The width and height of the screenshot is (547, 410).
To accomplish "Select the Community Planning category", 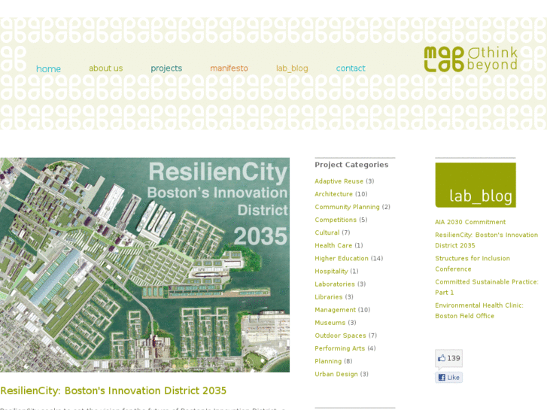I will (x=347, y=207).
